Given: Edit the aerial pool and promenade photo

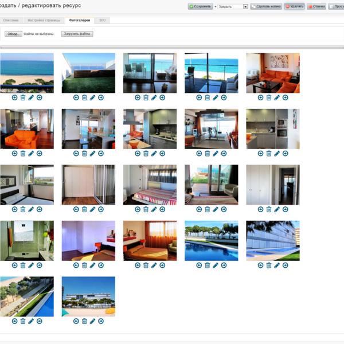Looking at the screenshot, I should pos(31,322).
